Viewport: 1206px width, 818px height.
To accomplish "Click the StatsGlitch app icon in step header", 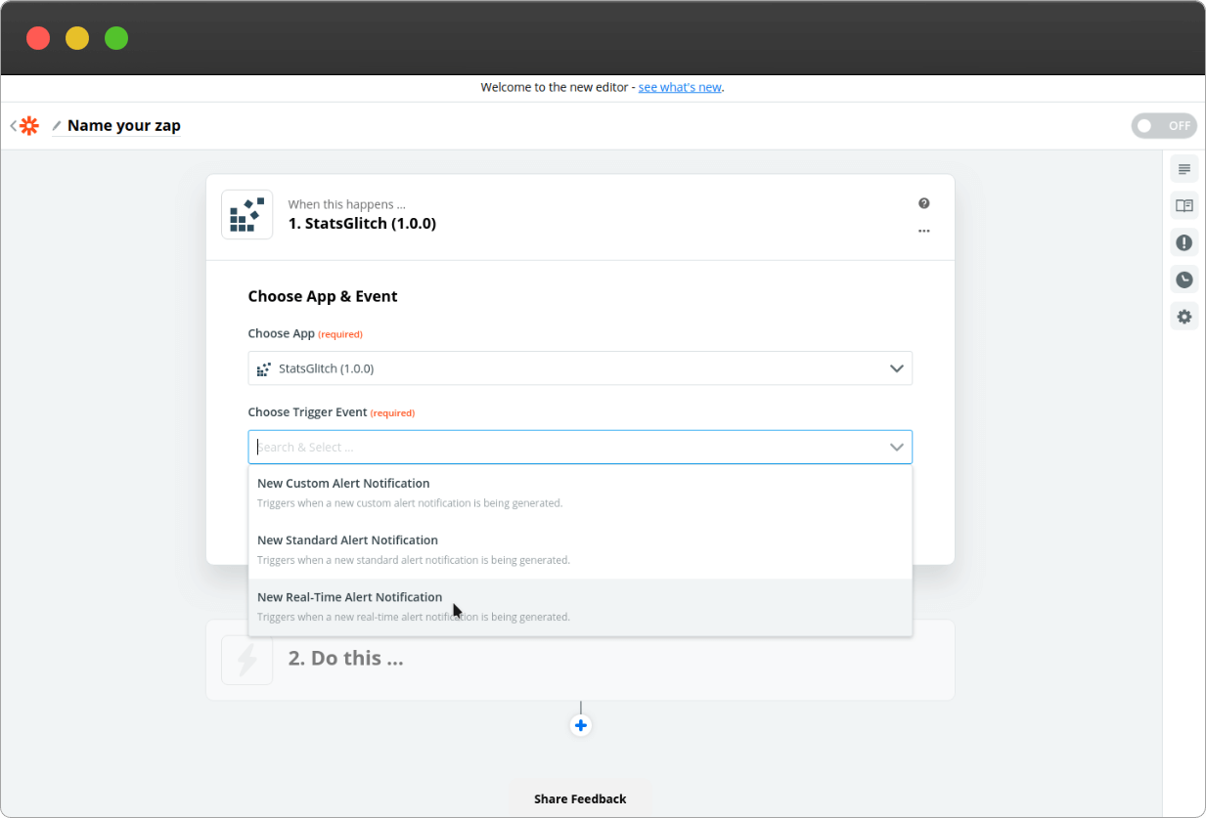I will [x=246, y=214].
